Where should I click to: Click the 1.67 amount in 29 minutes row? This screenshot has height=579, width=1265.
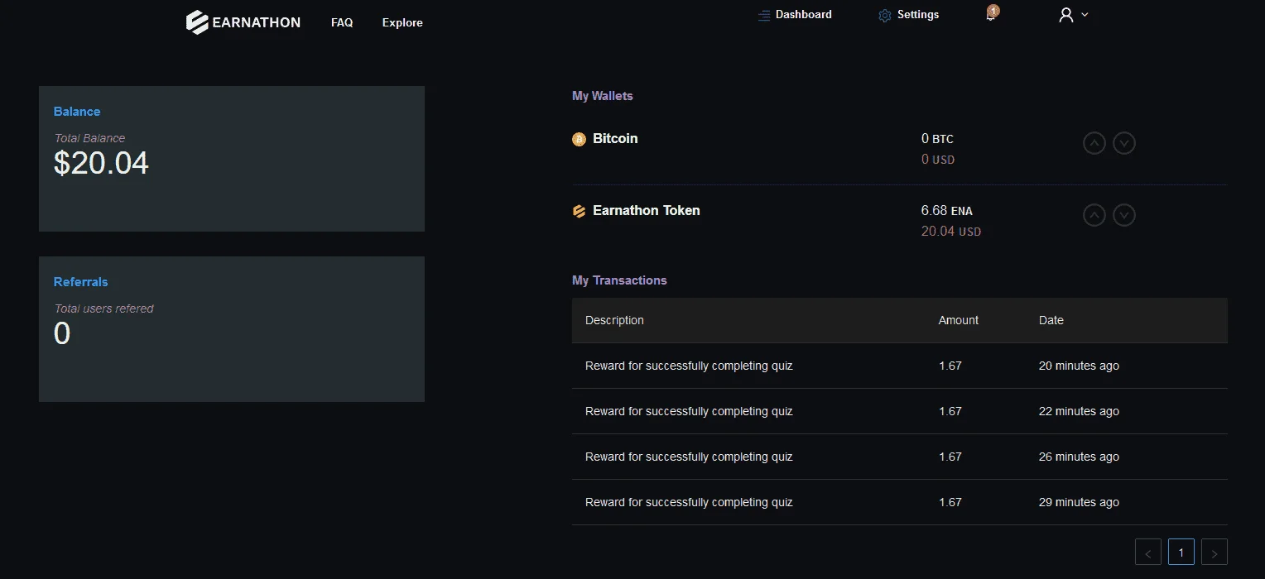(950, 502)
